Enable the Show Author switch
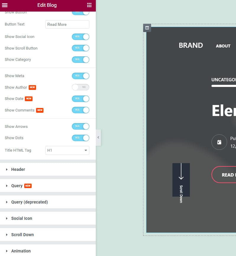Viewport: 236px width, 256px height. pyautogui.click(x=80, y=87)
